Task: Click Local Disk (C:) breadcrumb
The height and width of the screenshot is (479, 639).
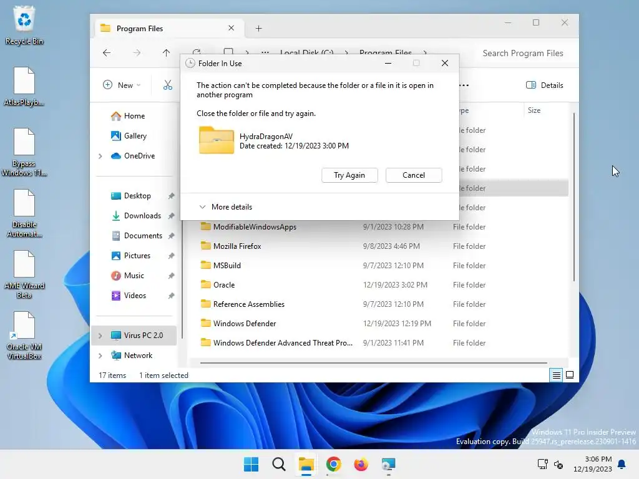Action: [307, 53]
